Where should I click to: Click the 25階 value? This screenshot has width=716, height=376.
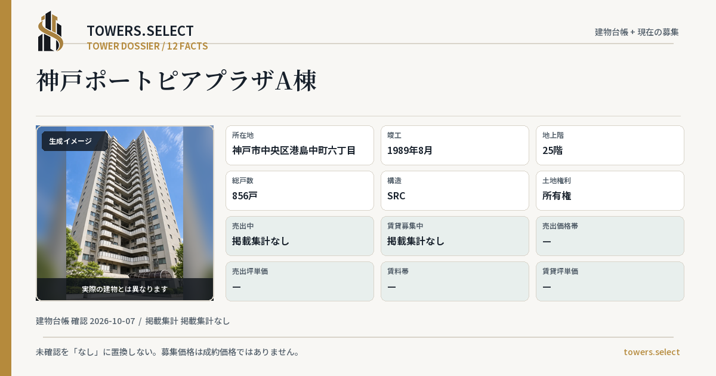[x=553, y=150]
